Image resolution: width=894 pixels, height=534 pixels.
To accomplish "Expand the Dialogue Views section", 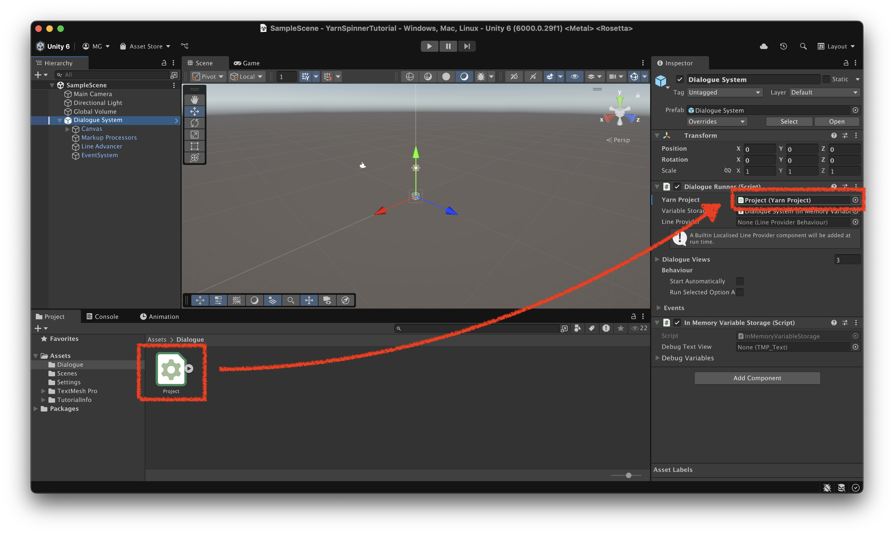I will pyautogui.click(x=657, y=260).
